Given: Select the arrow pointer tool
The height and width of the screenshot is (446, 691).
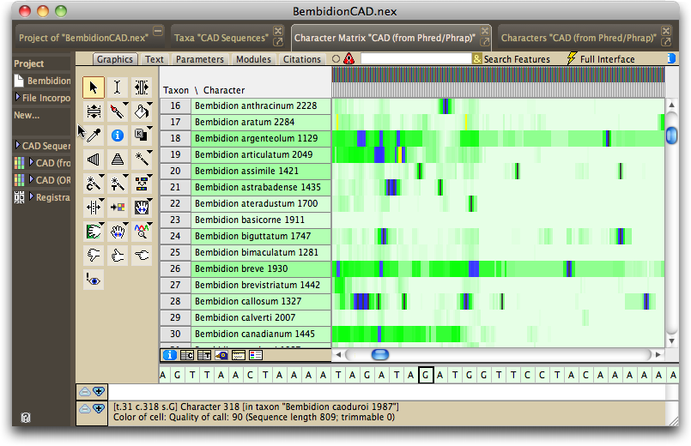Looking at the screenshot, I should click(94, 87).
